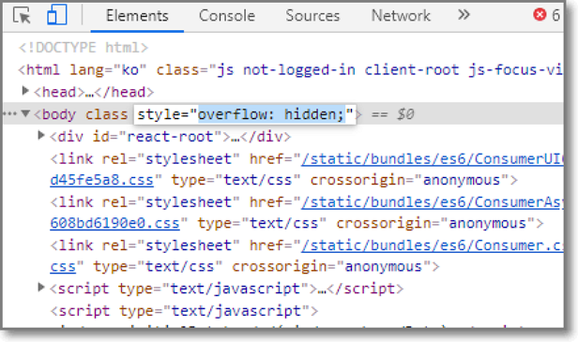The height and width of the screenshot is (342, 578).
Task: Open the /static/bundles/es6/Consumer.c href link
Action: [432, 245]
